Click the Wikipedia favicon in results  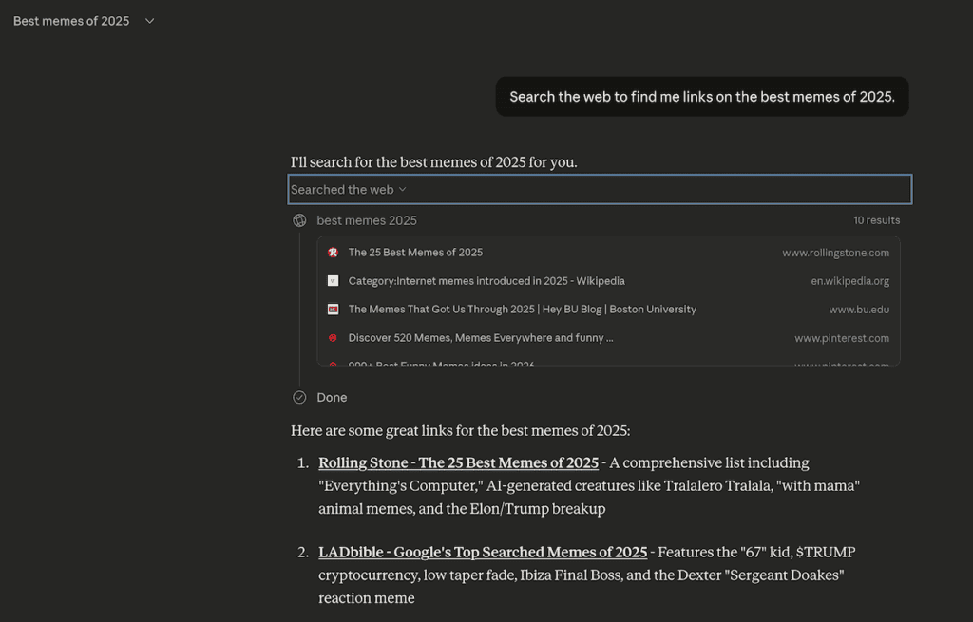(334, 281)
